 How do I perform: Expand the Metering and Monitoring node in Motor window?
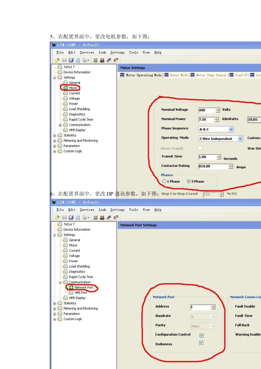(x=54, y=141)
